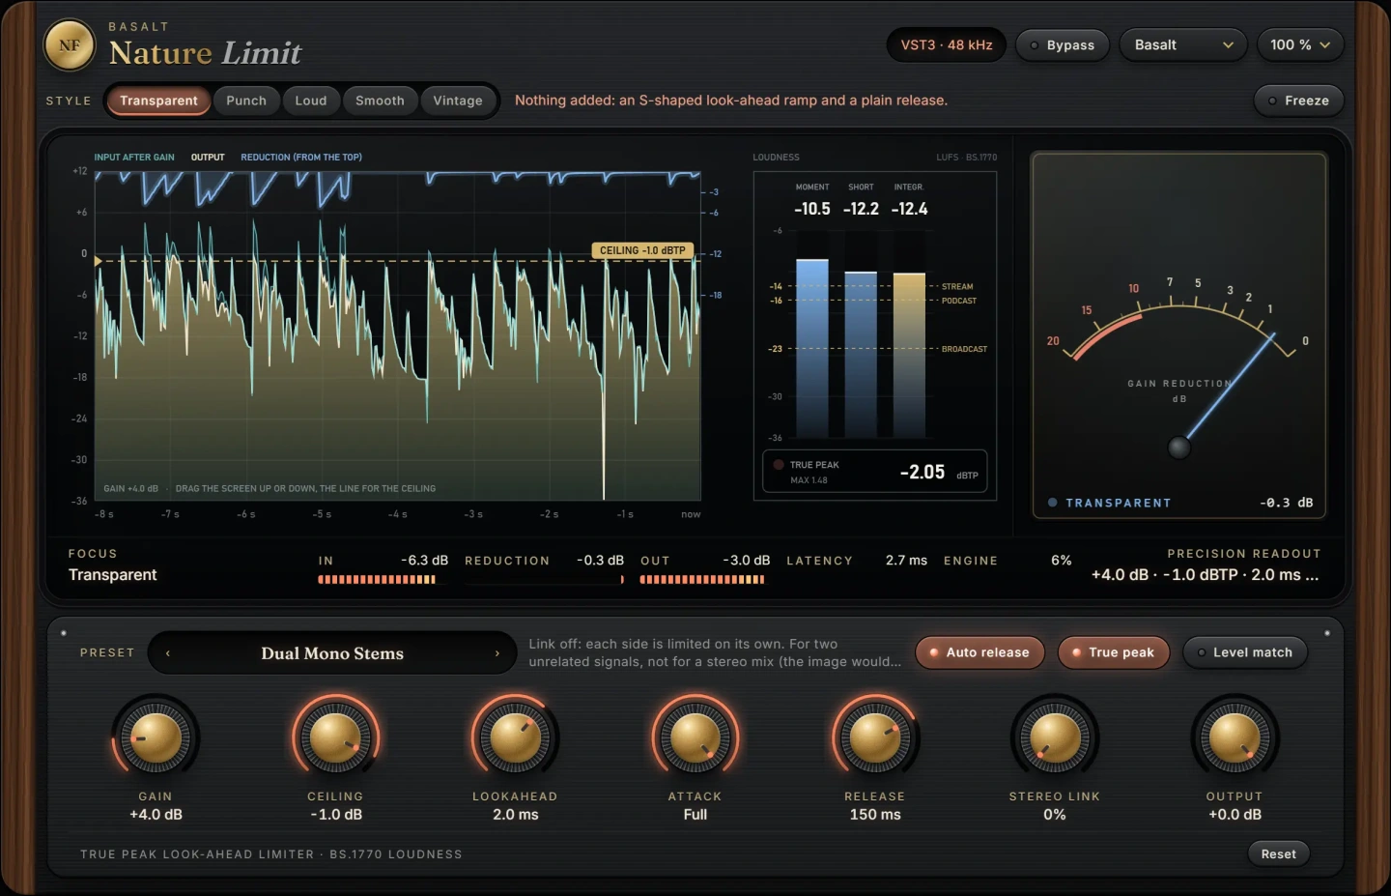Viewport: 1391px width, 896px height.
Task: Click the True Peak readout box
Action: click(874, 472)
